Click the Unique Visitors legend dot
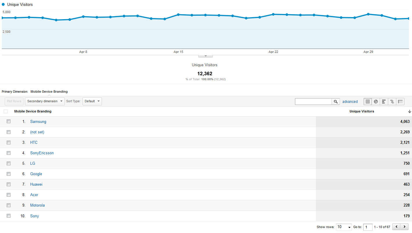 [x=3, y=4]
